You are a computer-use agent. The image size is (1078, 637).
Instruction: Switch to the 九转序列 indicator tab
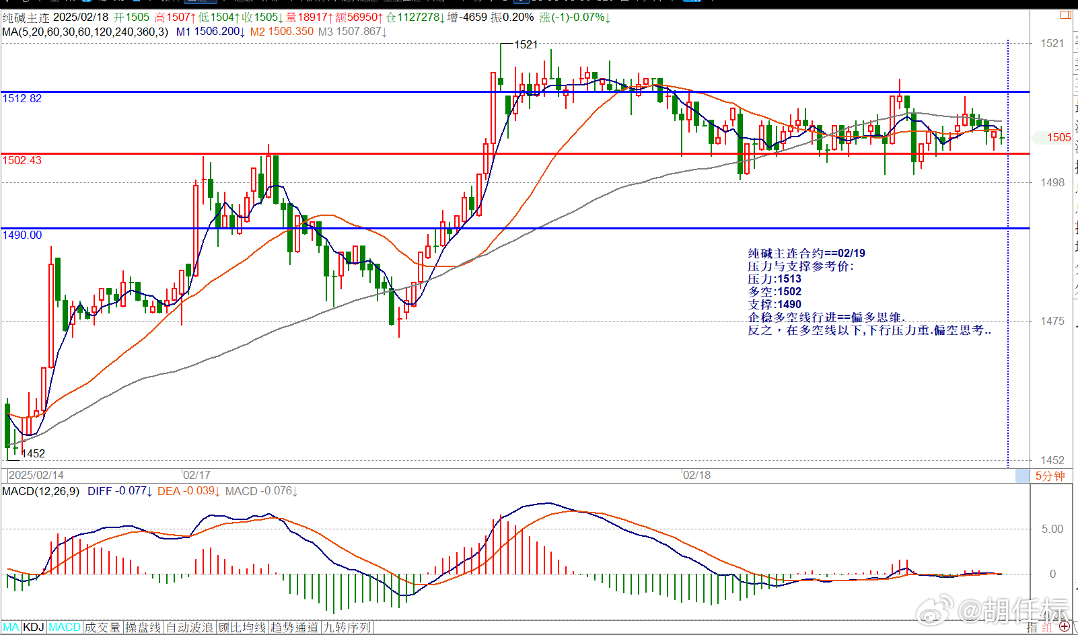(347, 628)
